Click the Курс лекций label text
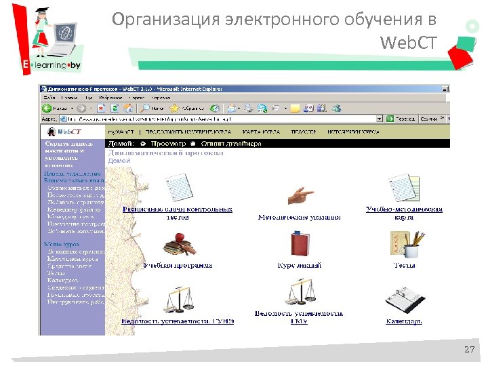This screenshot has height=366, width=488. (300, 266)
